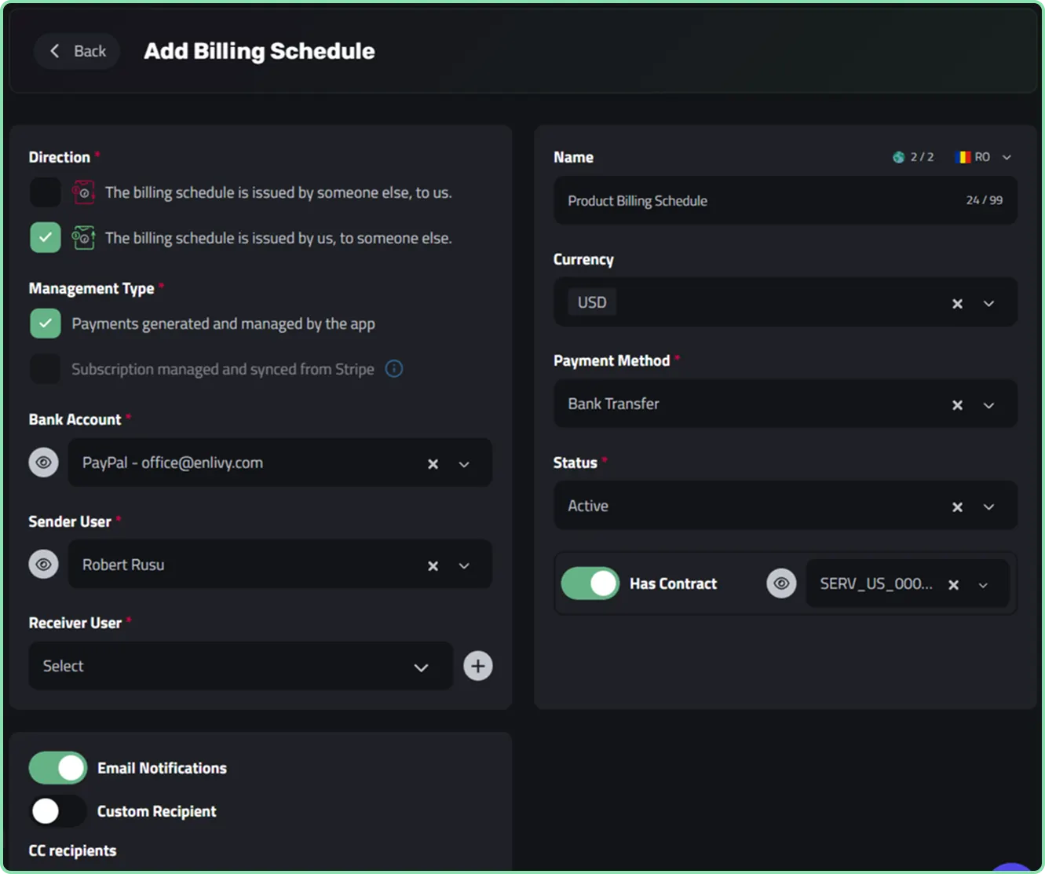Go back using the Back button
1045x874 pixels.
(77, 51)
